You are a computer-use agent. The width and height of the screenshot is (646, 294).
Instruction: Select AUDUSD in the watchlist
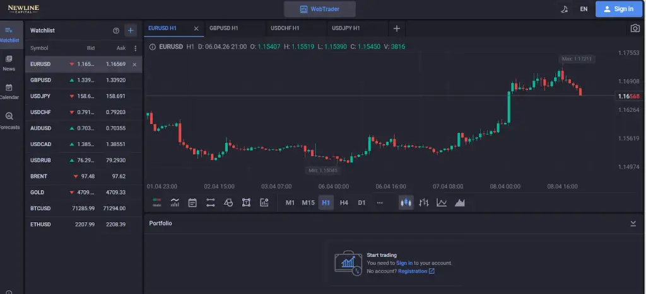(84, 128)
